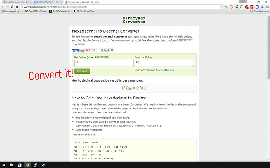The height and width of the screenshot is (168, 270).
Task: Click the teal scissors-like extension icon
Action: 262,7
